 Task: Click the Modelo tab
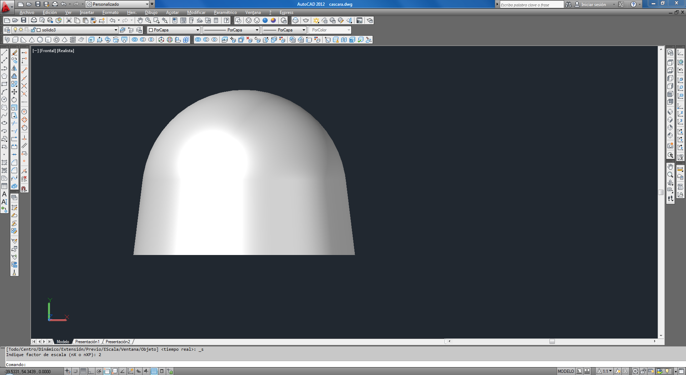pos(63,342)
